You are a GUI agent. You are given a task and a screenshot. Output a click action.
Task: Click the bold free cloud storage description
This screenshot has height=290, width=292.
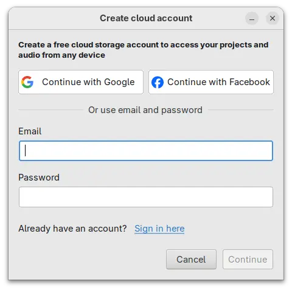[144, 50]
